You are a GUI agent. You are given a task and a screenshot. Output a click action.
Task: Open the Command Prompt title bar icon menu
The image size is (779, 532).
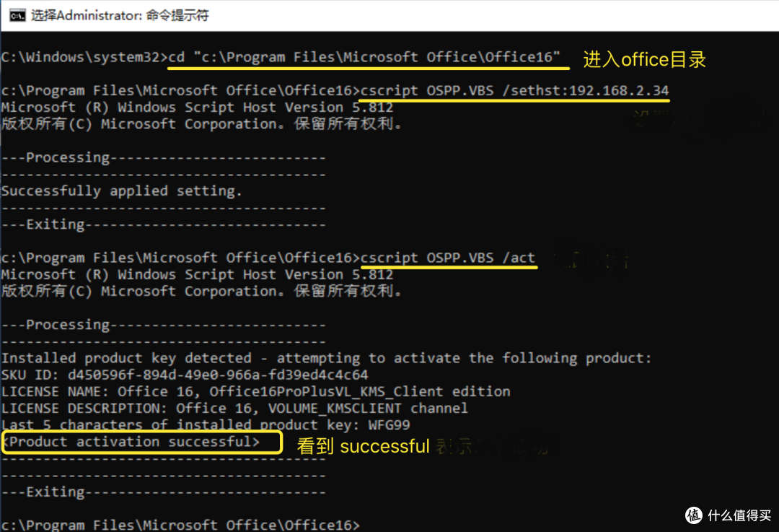click(17, 15)
